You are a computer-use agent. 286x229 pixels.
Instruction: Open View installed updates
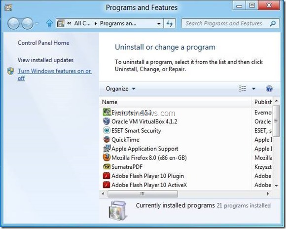pyautogui.click(x=45, y=60)
